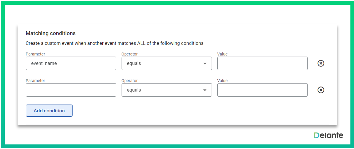Click the arrow in second row's Operator dropdown
The height and width of the screenshot is (149, 354).
pos(205,90)
